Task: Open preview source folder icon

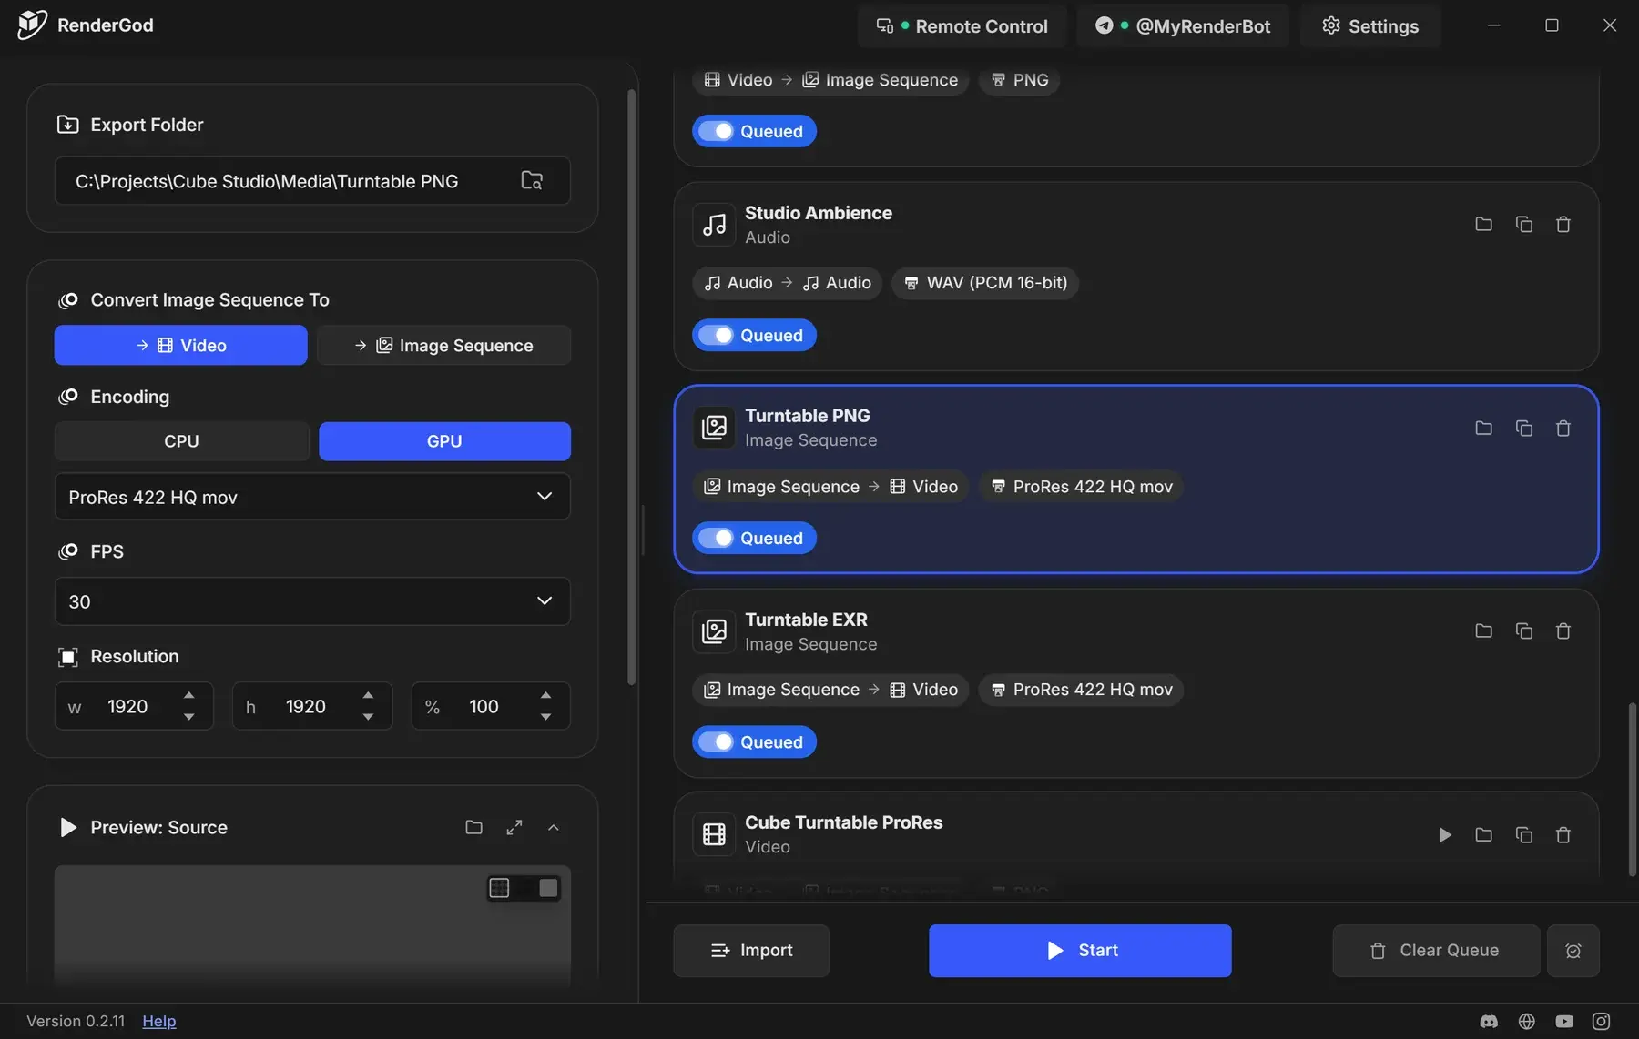Action: coord(473,827)
